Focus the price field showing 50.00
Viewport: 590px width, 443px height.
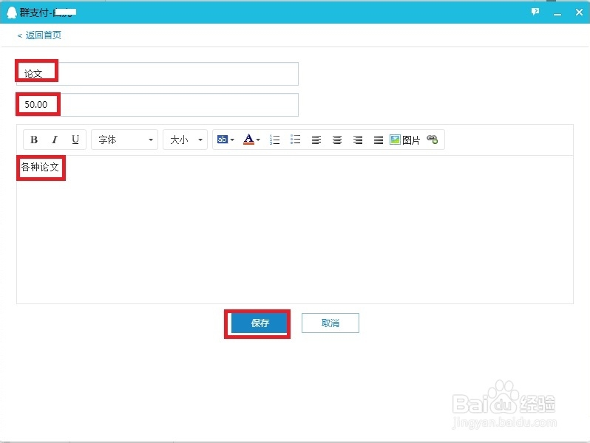[x=157, y=105]
